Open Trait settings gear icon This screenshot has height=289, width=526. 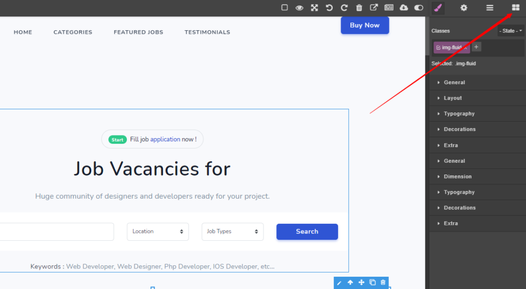pos(464,8)
